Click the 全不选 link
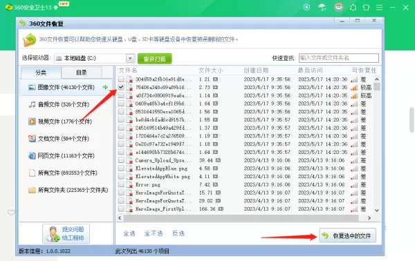The width and height of the screenshot is (415, 261). click(154, 233)
